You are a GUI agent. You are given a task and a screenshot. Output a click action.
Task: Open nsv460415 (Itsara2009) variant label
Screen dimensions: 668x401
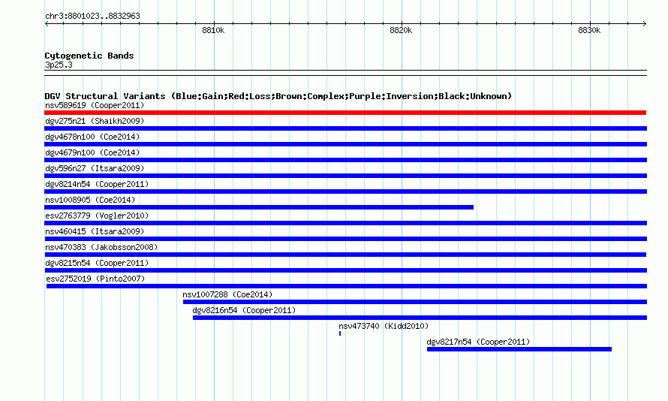tap(95, 231)
